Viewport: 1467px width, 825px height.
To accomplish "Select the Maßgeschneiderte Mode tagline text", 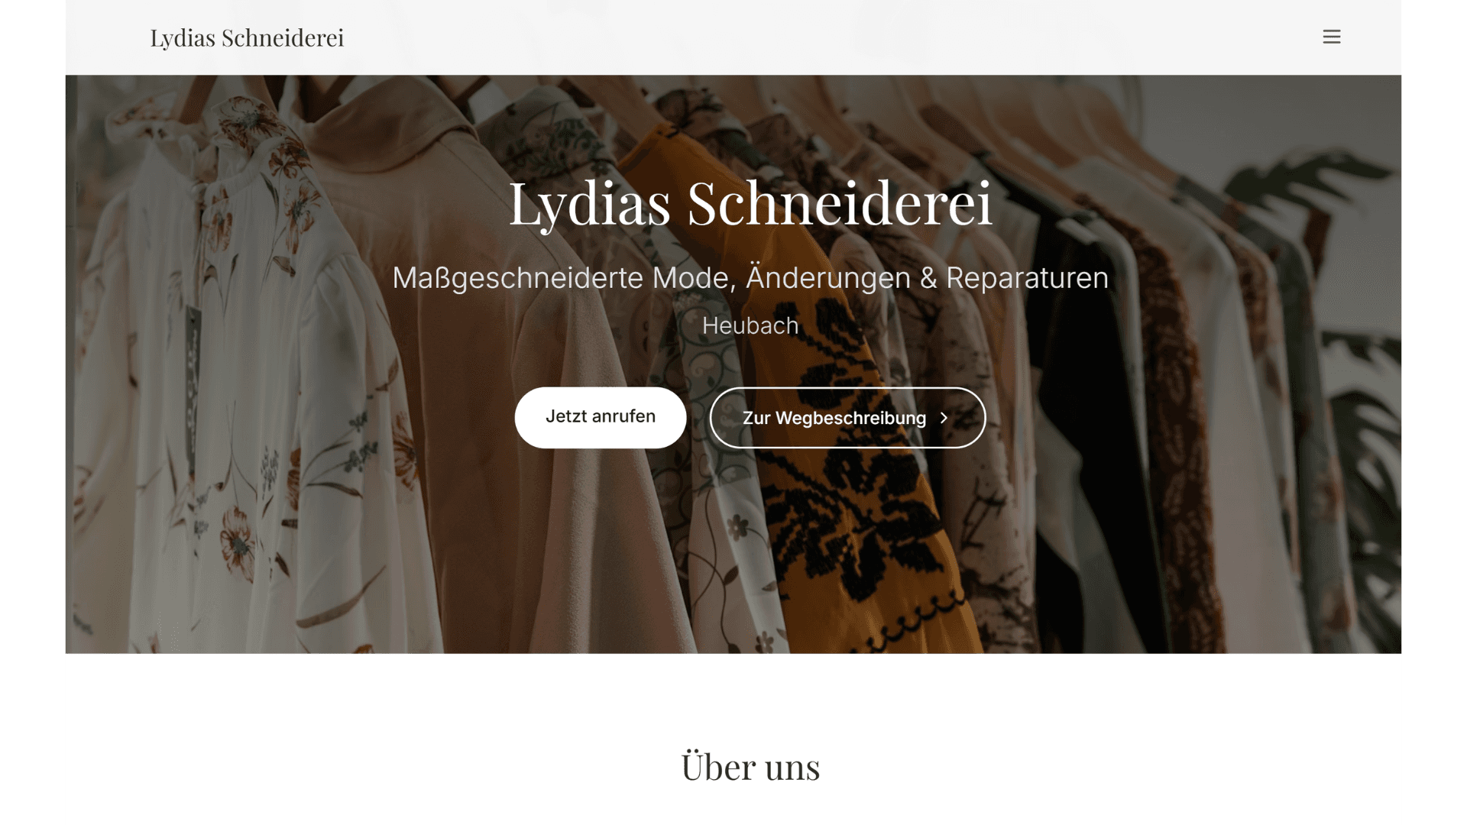I will pos(750,278).
